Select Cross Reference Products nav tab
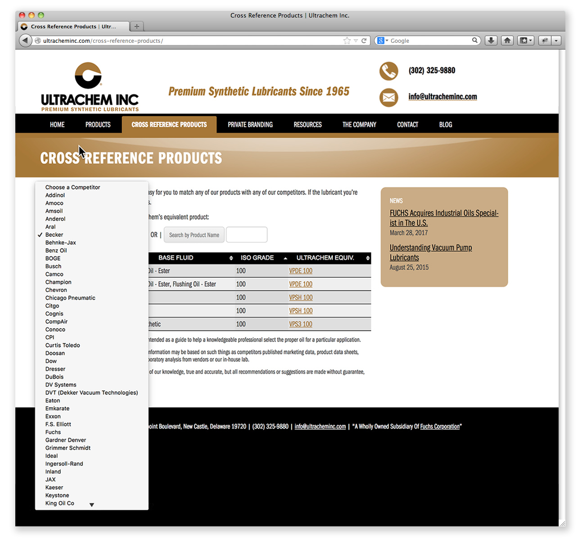 click(x=169, y=125)
